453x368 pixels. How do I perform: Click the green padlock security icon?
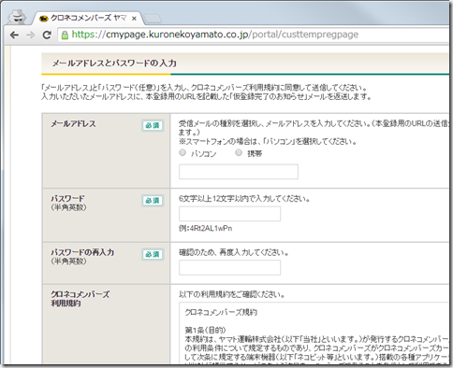(65, 35)
